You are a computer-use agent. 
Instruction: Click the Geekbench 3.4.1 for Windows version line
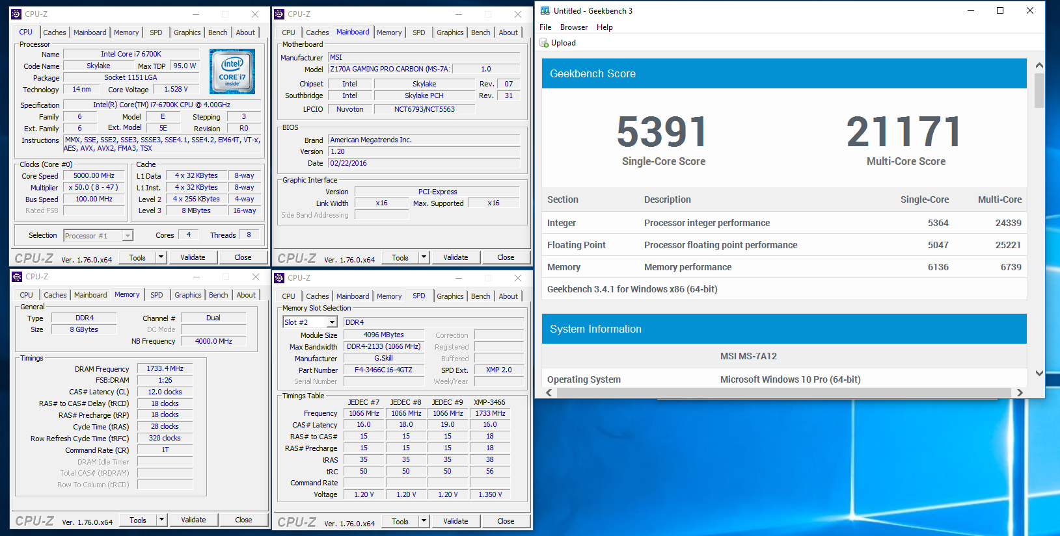[632, 289]
